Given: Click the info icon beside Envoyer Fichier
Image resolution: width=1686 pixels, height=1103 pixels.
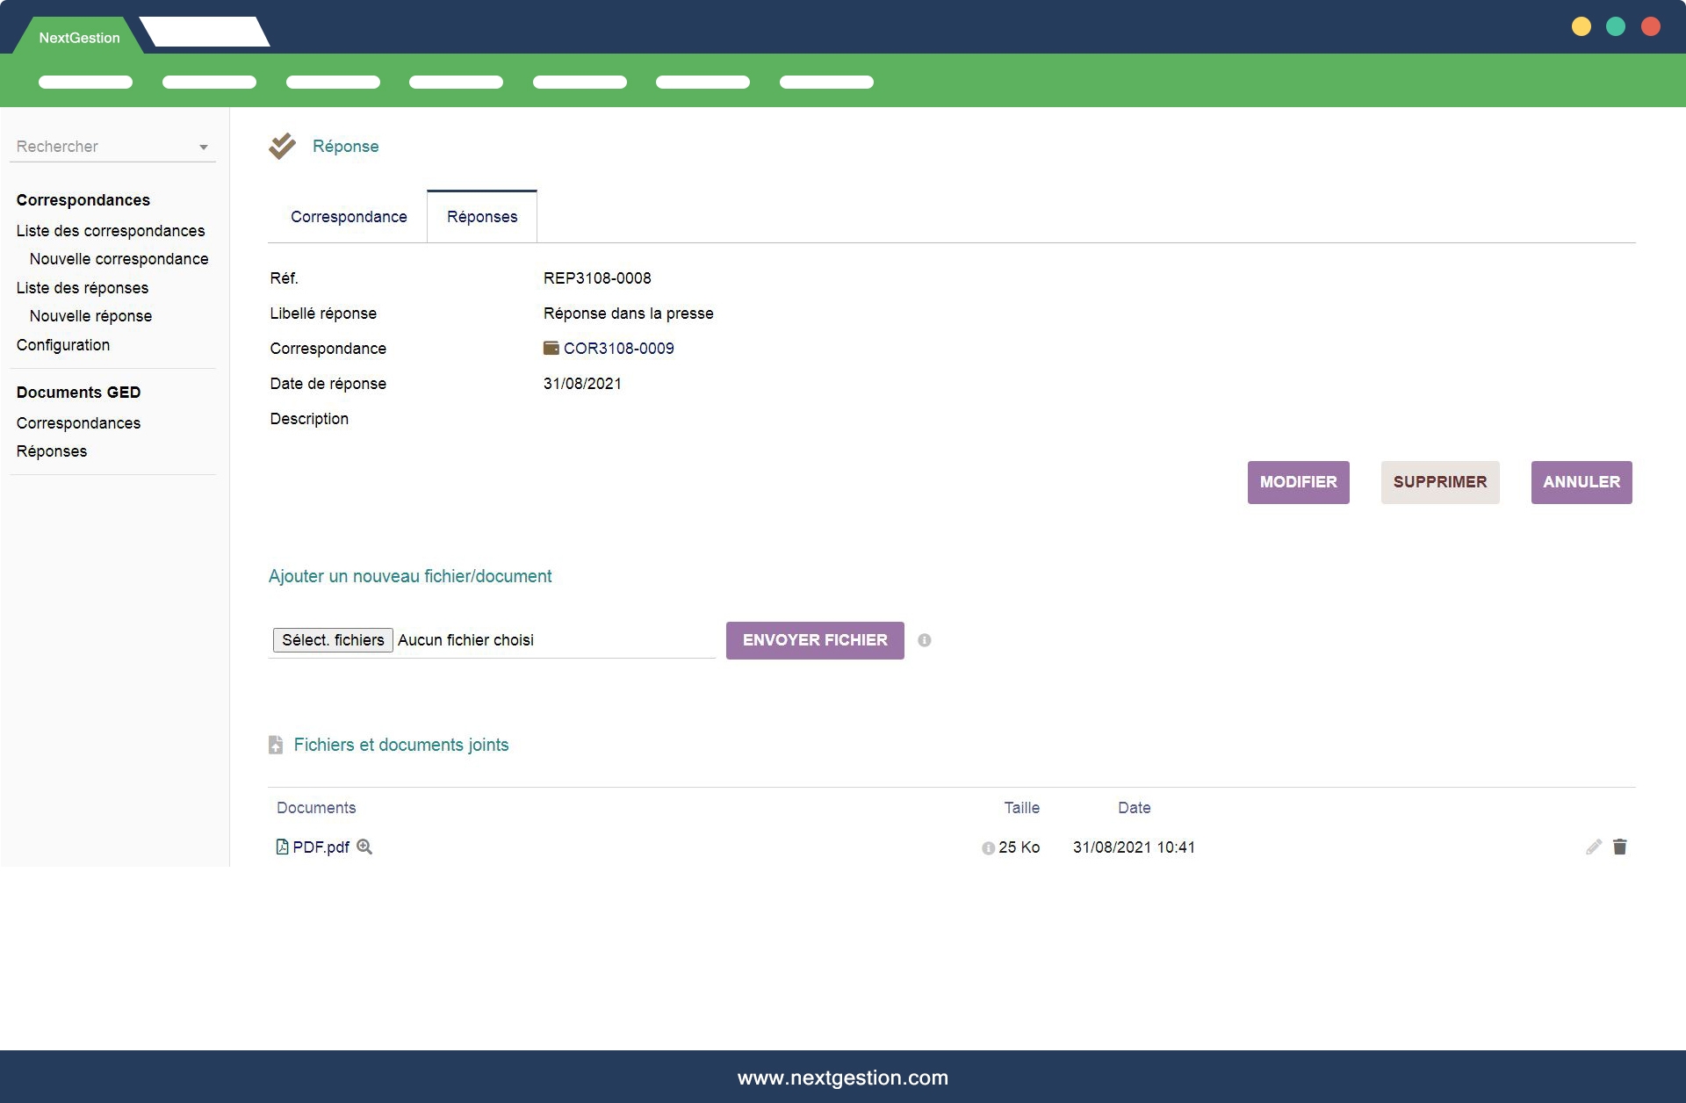Looking at the screenshot, I should [925, 640].
